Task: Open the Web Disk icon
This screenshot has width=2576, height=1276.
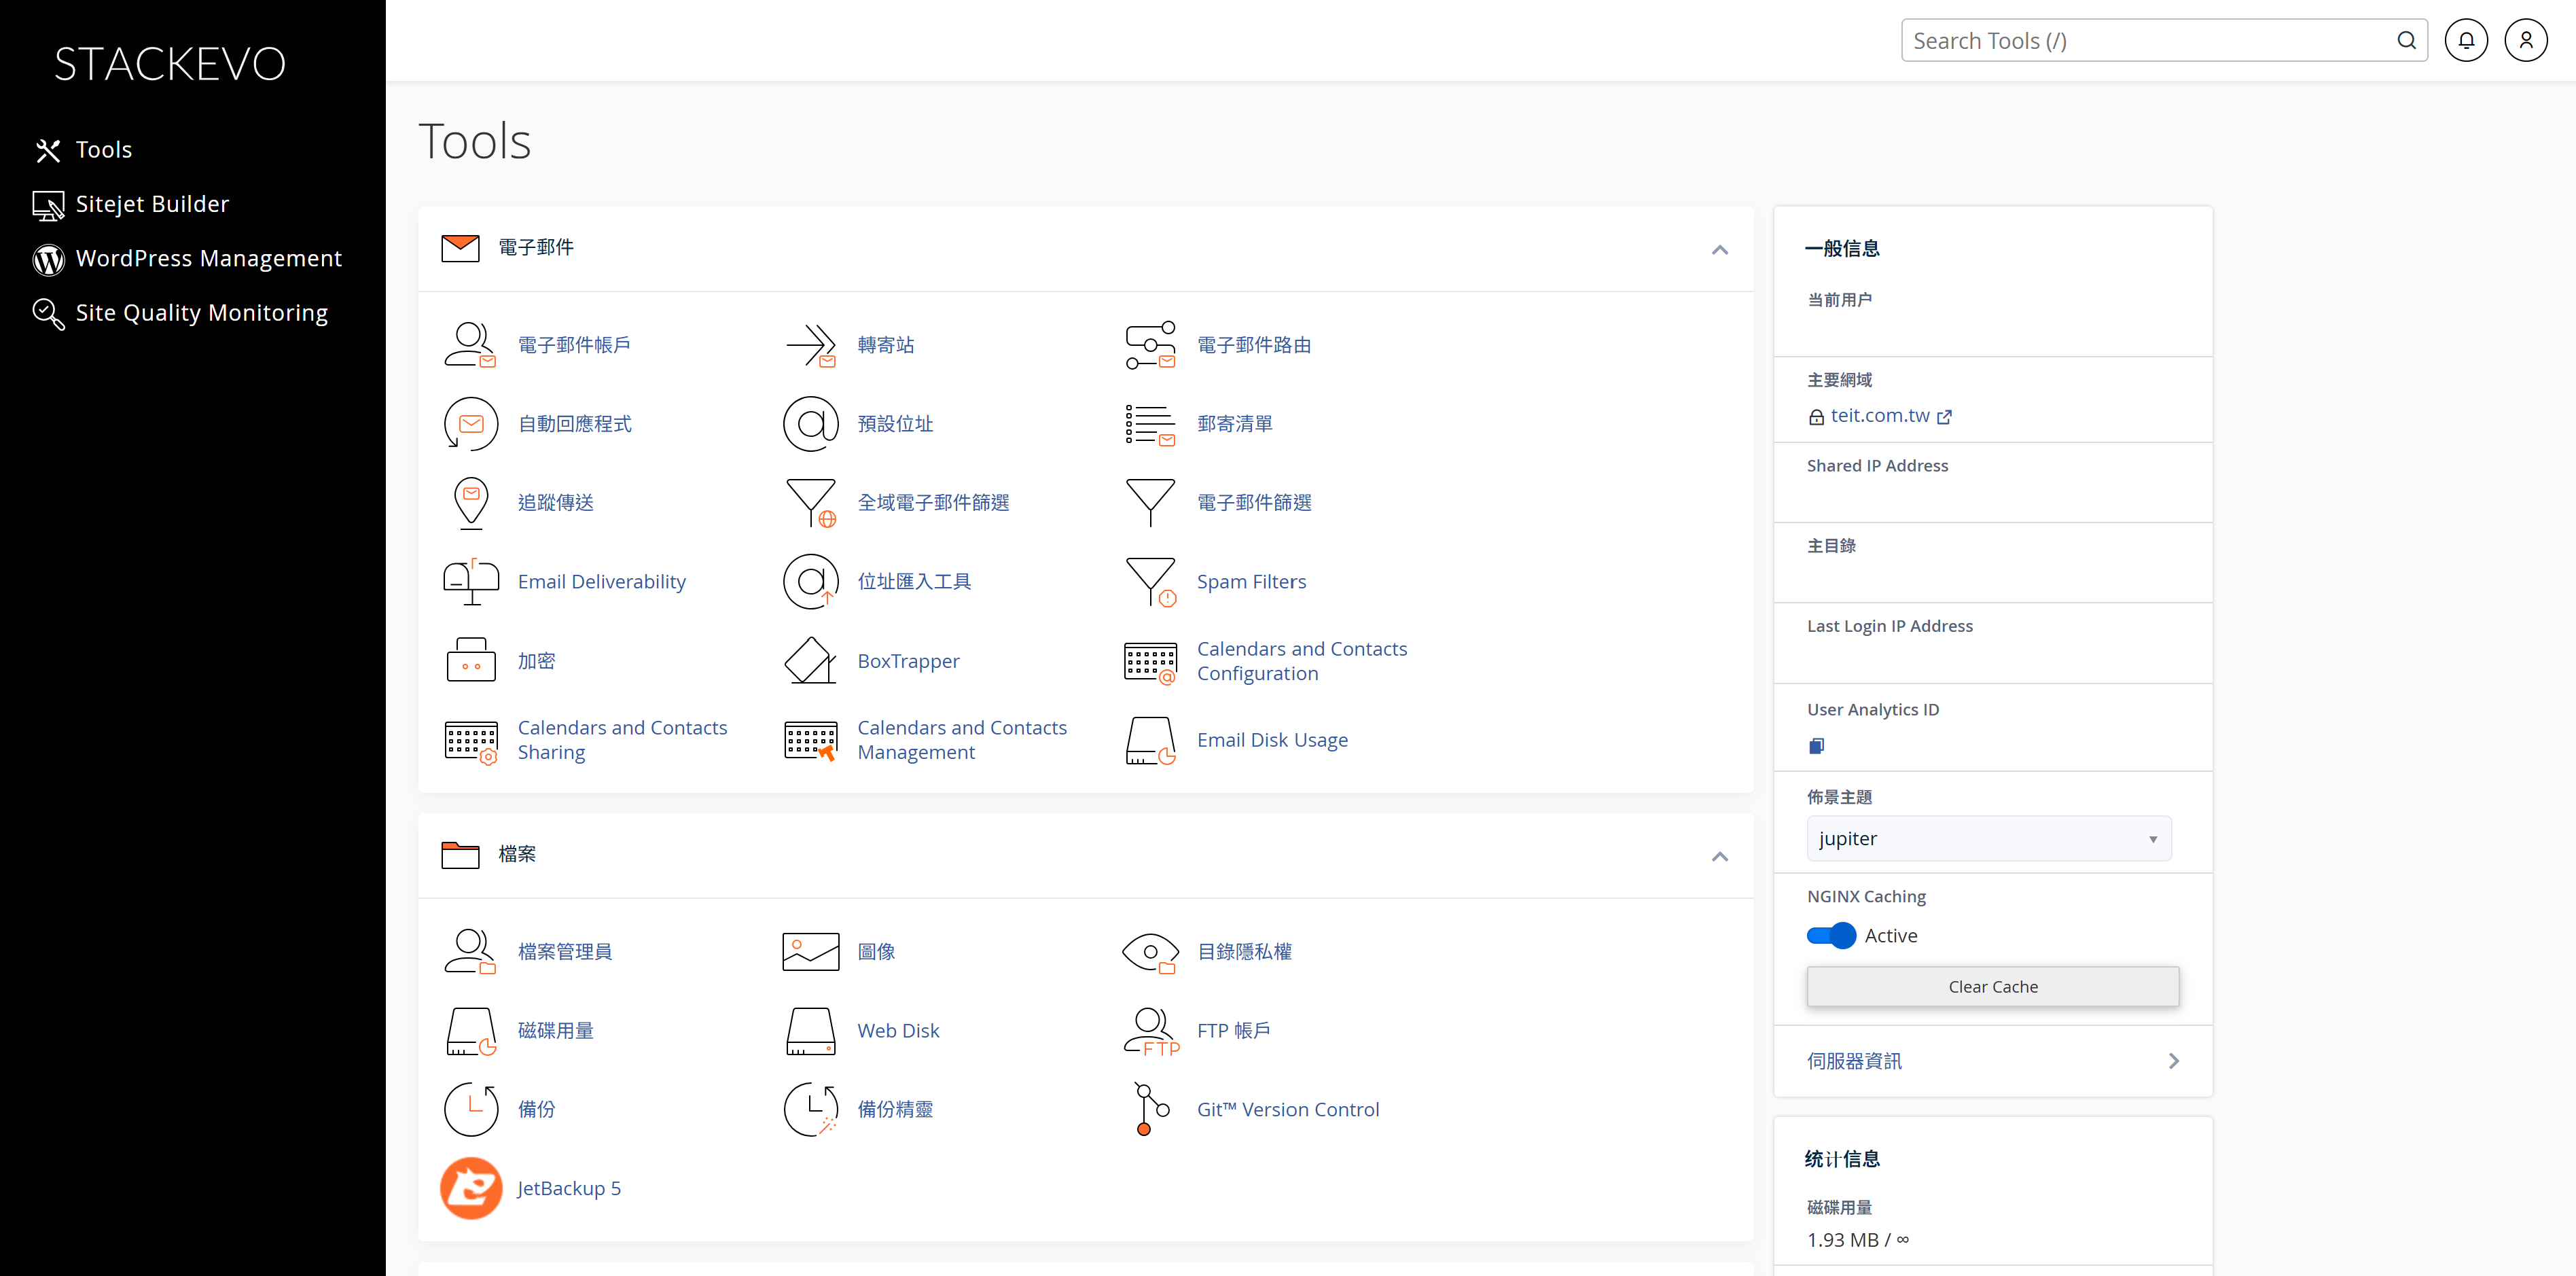Action: click(810, 1031)
